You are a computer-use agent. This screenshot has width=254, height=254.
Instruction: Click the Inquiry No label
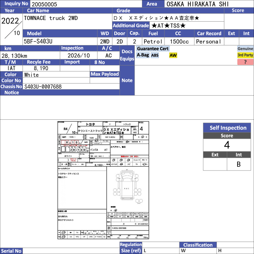(x=15, y=3)
